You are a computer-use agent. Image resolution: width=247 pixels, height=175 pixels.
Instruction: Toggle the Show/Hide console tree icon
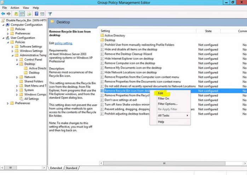pyautogui.click(x=22, y=14)
